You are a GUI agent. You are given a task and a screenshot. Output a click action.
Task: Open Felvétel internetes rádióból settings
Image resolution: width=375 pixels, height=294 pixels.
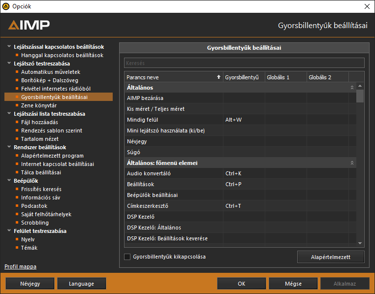point(56,89)
